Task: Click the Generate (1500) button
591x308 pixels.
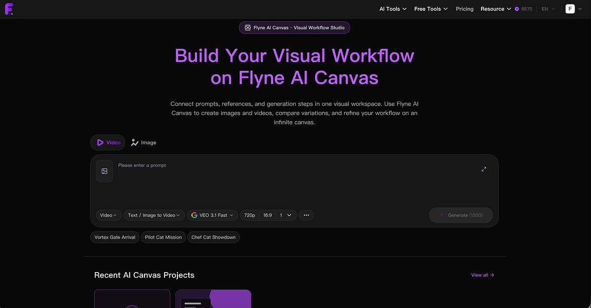Action: click(461, 215)
